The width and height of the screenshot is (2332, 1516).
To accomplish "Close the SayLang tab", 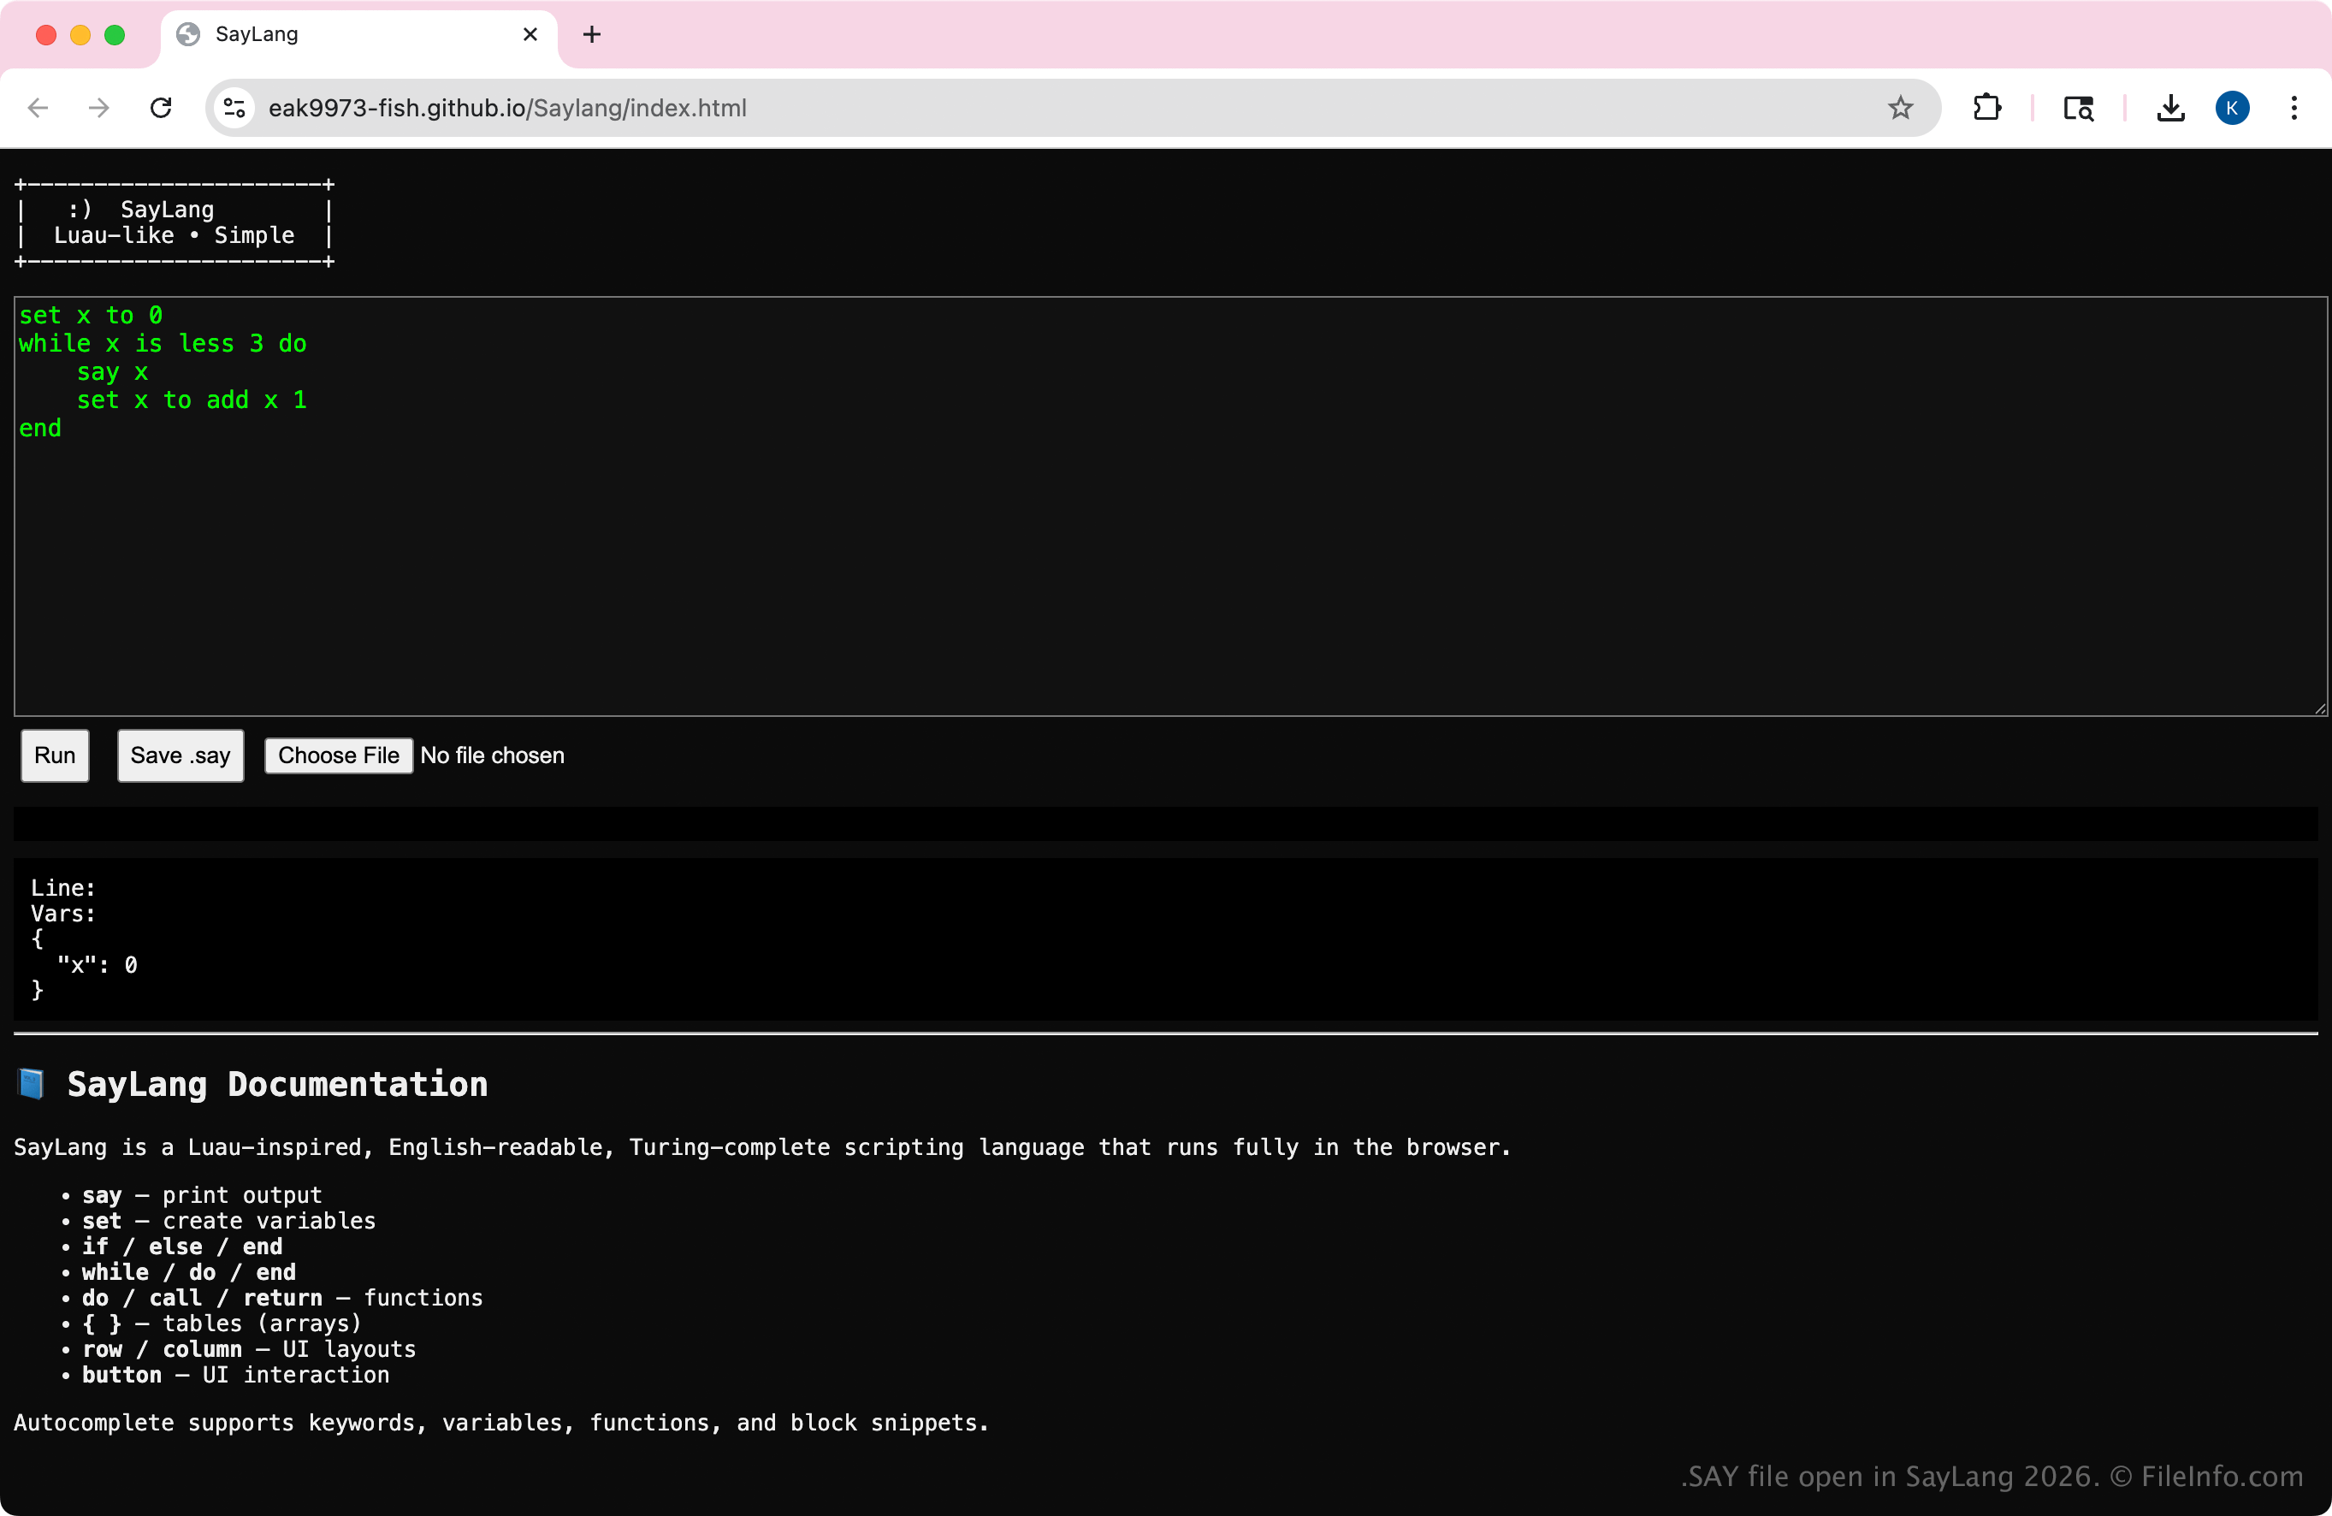I will click(530, 34).
